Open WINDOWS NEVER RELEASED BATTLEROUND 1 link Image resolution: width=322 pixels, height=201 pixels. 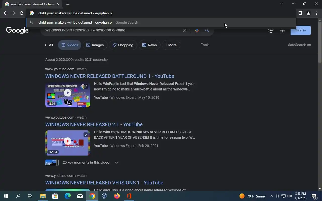pyautogui.click(x=110, y=76)
